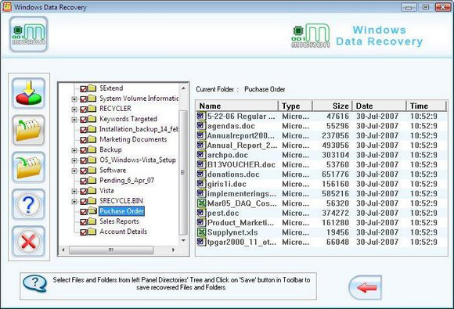
Task: Select the Pending_6_Apr_07 folder
Action: [x=127, y=181]
